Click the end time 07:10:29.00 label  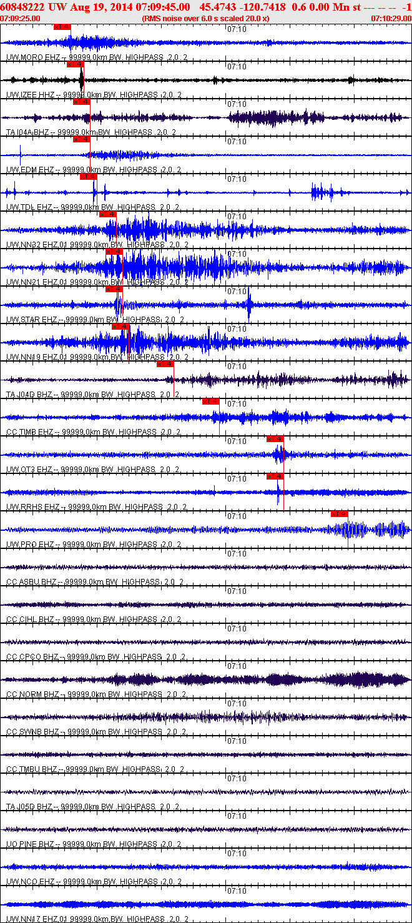coord(391,18)
